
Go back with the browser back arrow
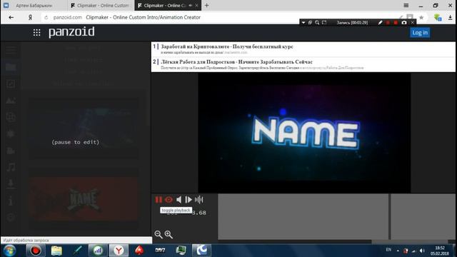click(x=11, y=17)
